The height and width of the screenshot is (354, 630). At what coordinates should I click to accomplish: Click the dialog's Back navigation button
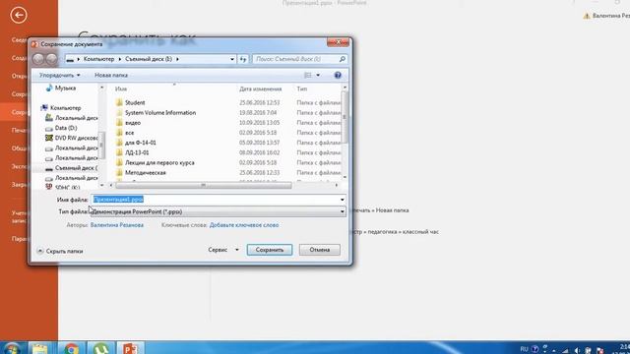pos(38,59)
